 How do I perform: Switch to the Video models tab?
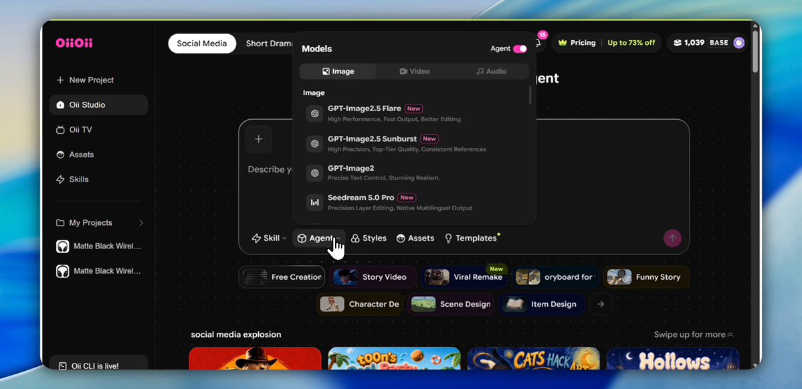click(x=414, y=71)
